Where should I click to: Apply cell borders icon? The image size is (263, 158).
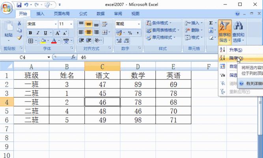[31, 41]
